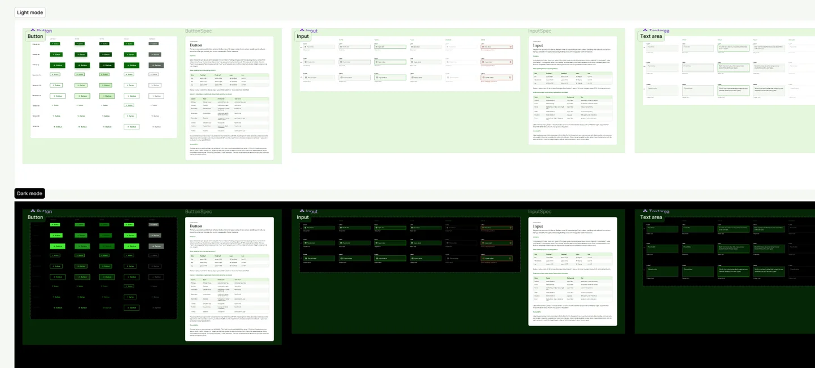This screenshot has height=368, width=815.
Task: Select the InputSpec frame name in Dark mode
Action: click(x=539, y=212)
